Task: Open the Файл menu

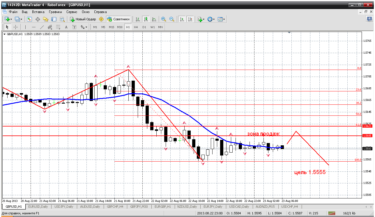Action: [x=13, y=12]
